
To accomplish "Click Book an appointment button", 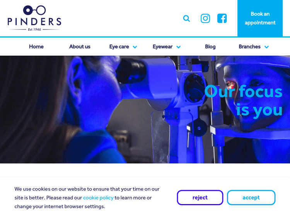I will point(260,18).
